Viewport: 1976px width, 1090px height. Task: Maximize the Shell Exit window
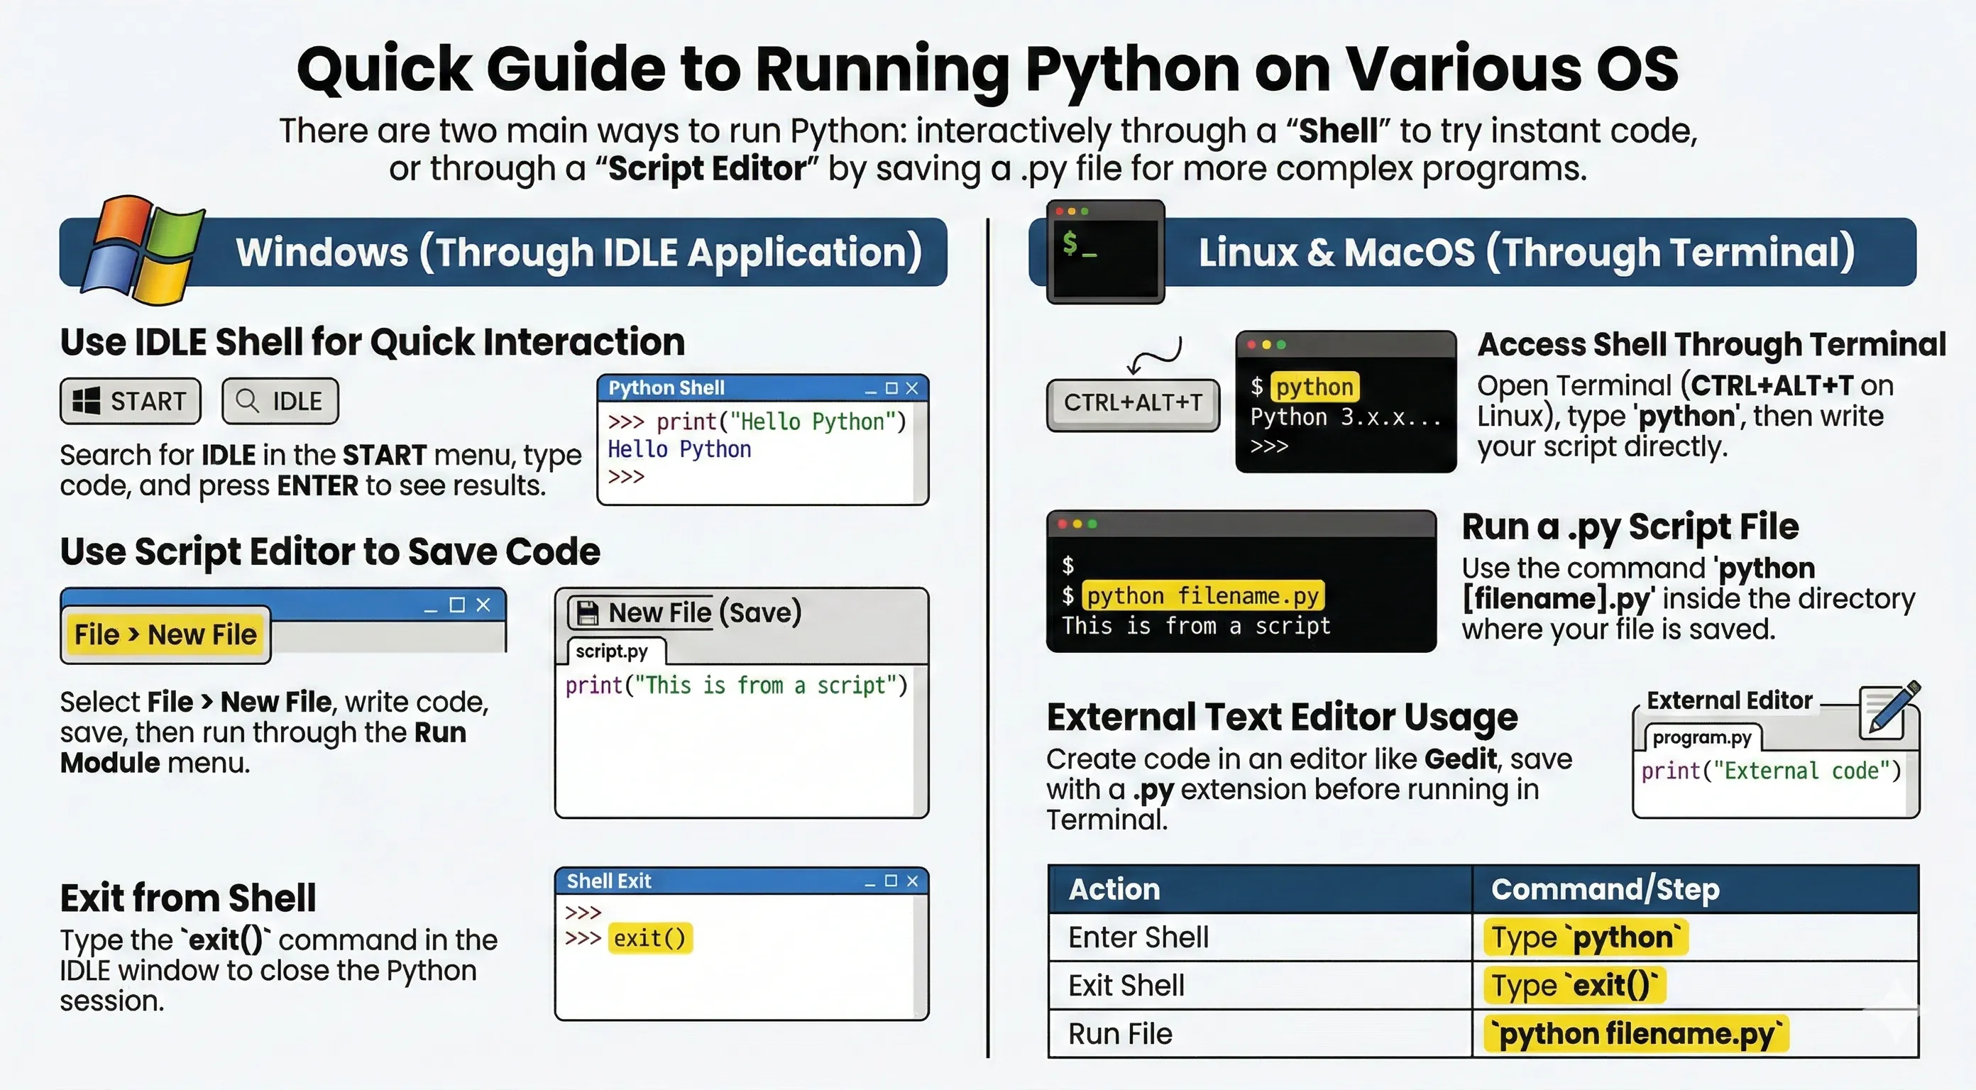[x=891, y=881]
